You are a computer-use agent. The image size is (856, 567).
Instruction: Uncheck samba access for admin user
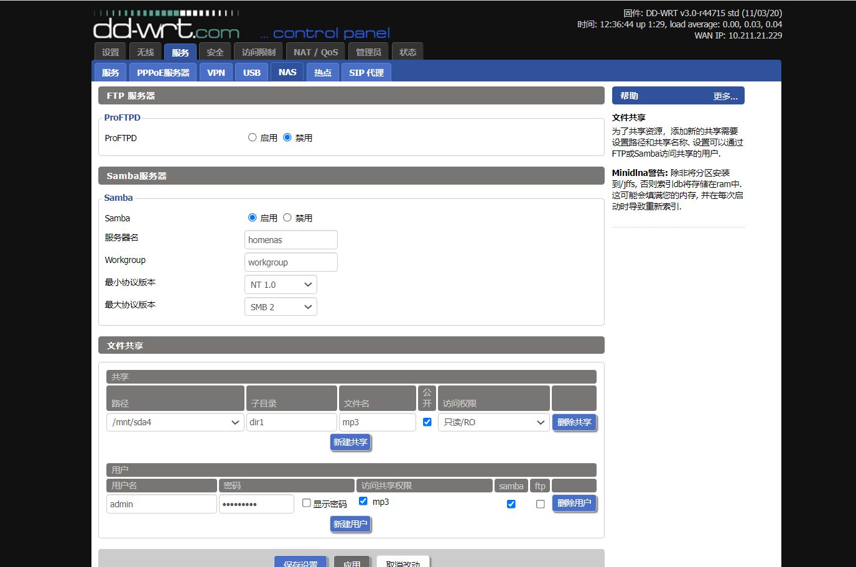tap(511, 504)
